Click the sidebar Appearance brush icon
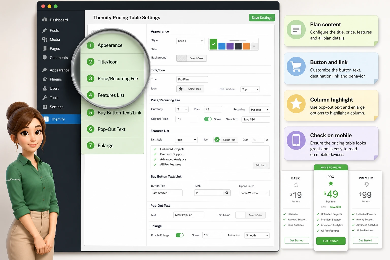Viewport: 390px width, 260px height. [45, 70]
